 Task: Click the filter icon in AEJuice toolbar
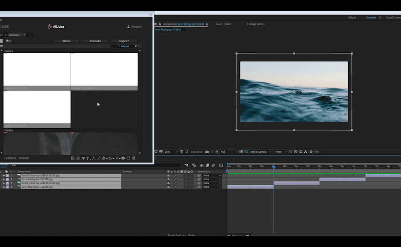click(83, 158)
